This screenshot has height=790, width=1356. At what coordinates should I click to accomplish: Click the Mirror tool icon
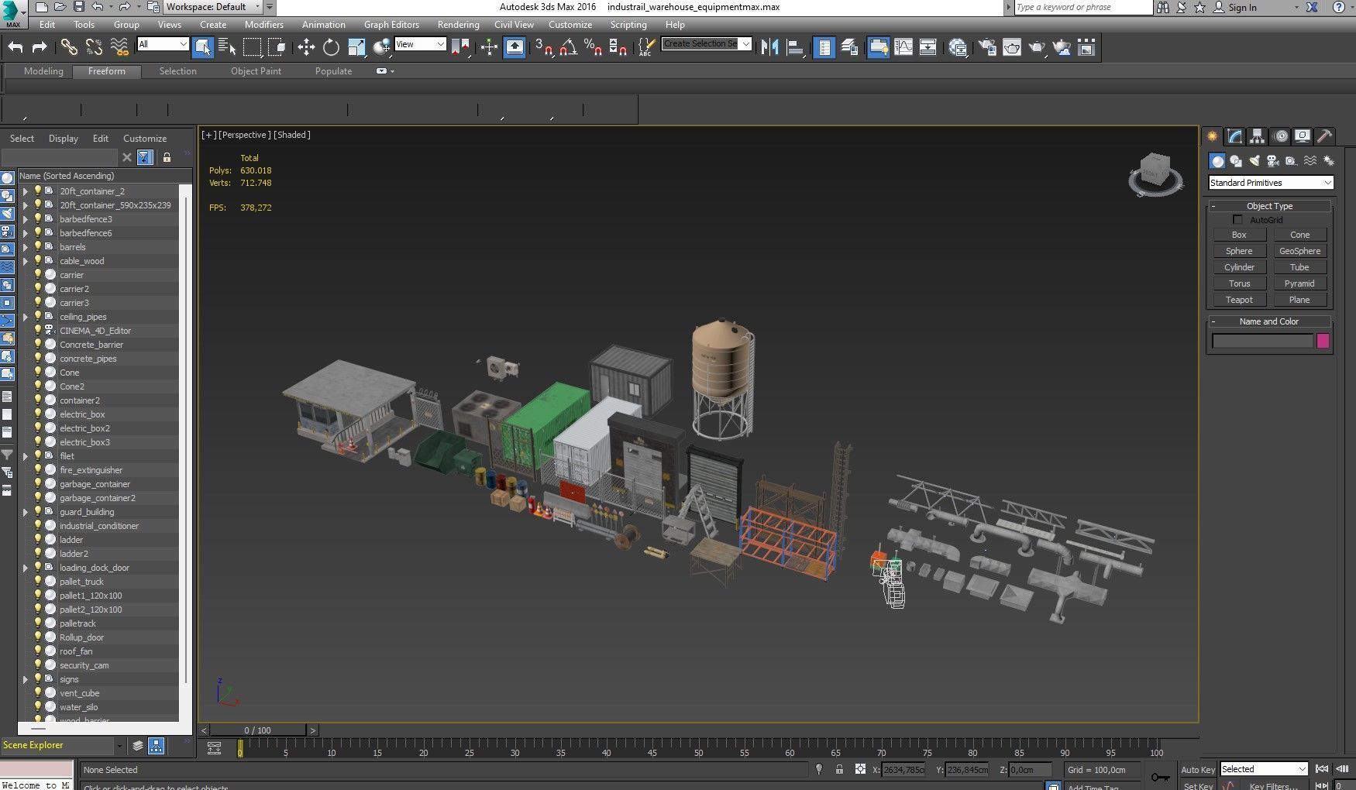[x=769, y=47]
